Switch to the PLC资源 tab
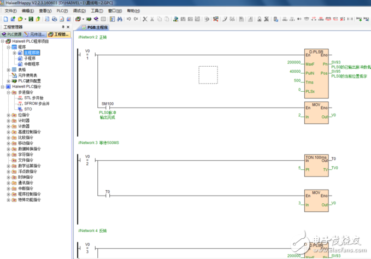 click(11, 34)
